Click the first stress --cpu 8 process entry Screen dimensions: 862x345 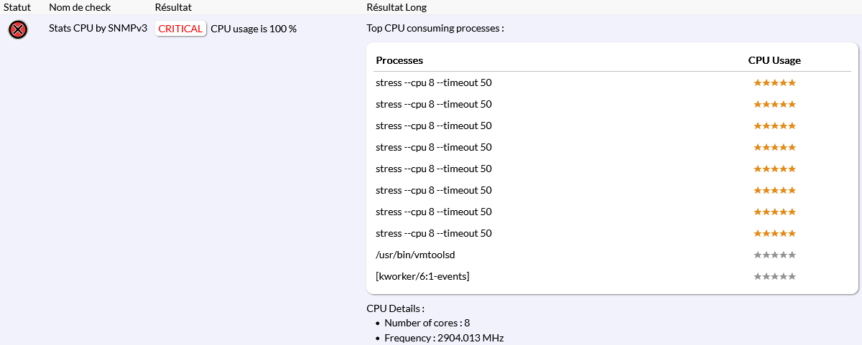[x=433, y=82]
